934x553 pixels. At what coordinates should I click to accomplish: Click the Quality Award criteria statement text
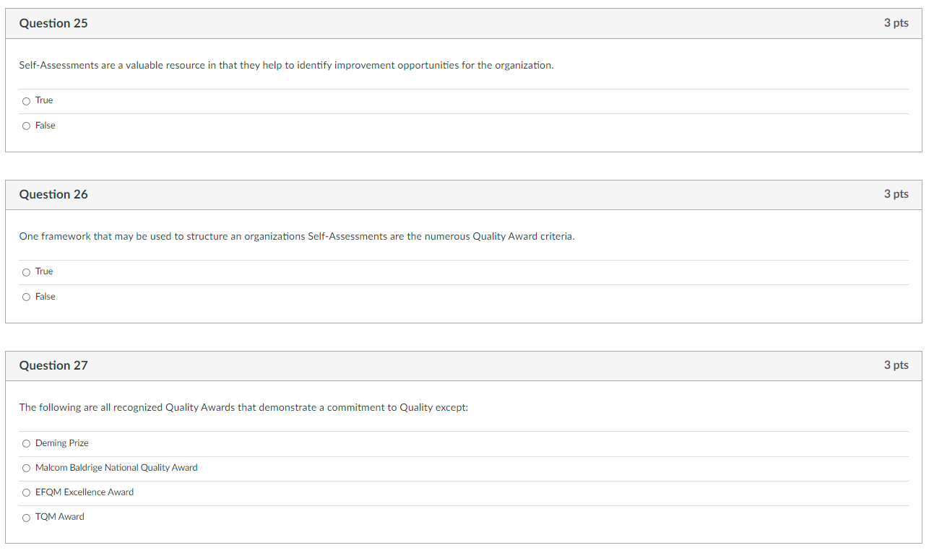(296, 236)
